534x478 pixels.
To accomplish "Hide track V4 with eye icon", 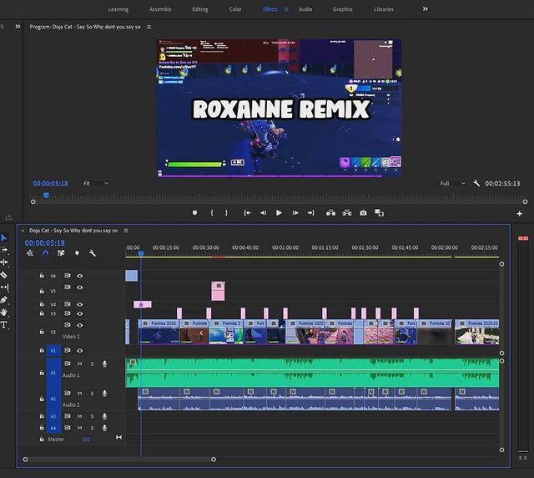I will 80,304.
